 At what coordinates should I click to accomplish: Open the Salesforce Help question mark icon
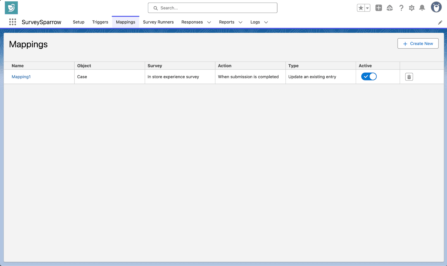click(x=401, y=8)
